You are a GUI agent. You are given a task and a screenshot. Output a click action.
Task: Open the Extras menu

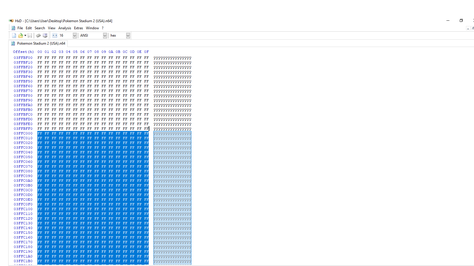79,28
